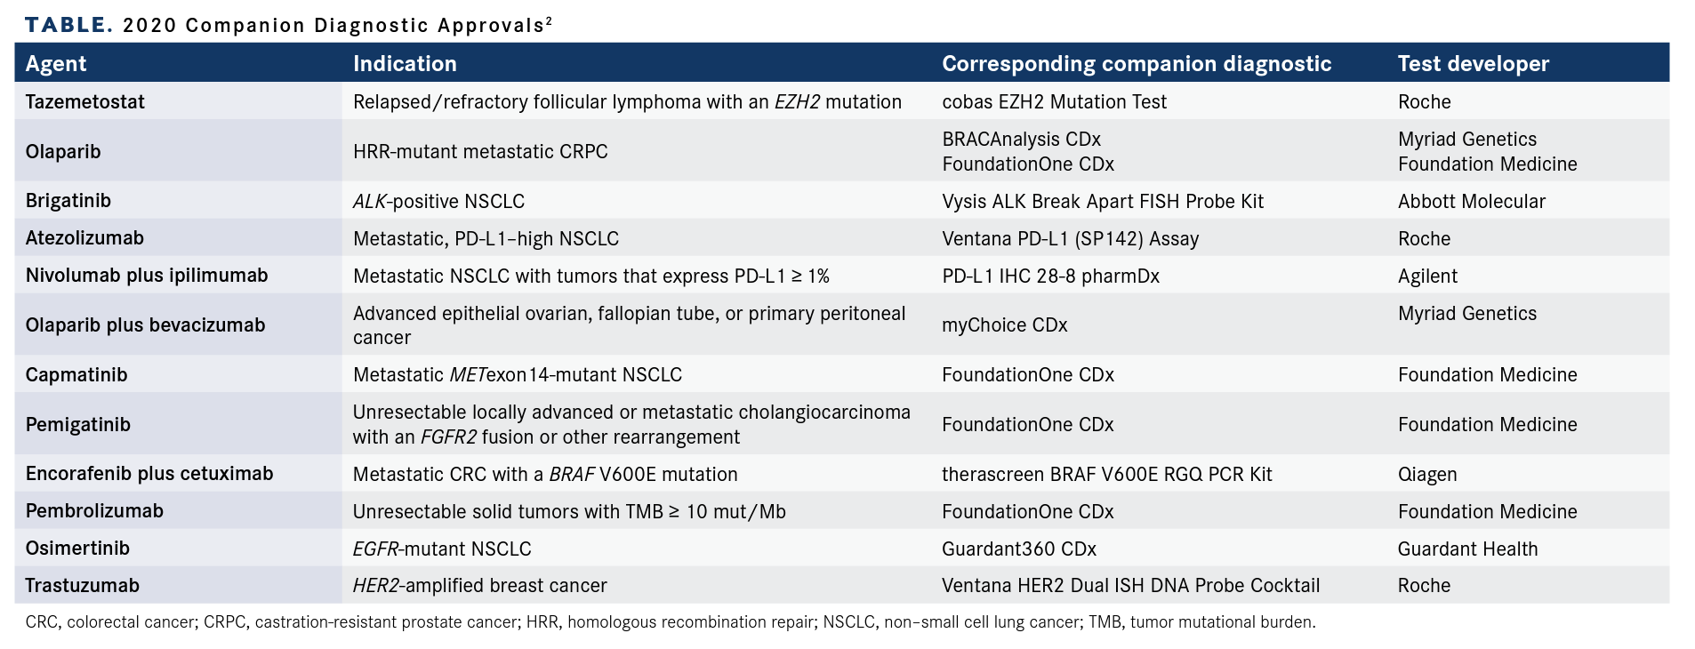Click the cobas EZH2 Mutation Test cell
1695x649 pixels.
pos(1054,101)
